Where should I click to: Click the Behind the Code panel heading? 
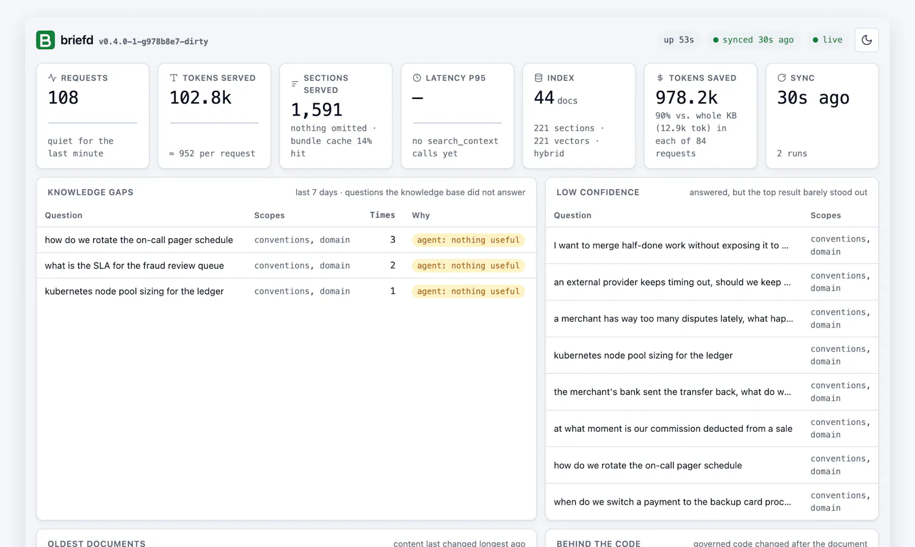point(598,544)
